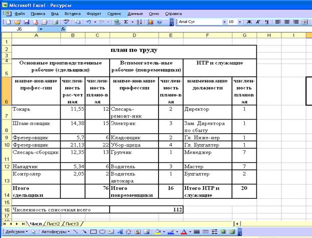Choose Arrow Style in the drawing toolbar

tap(215, 232)
